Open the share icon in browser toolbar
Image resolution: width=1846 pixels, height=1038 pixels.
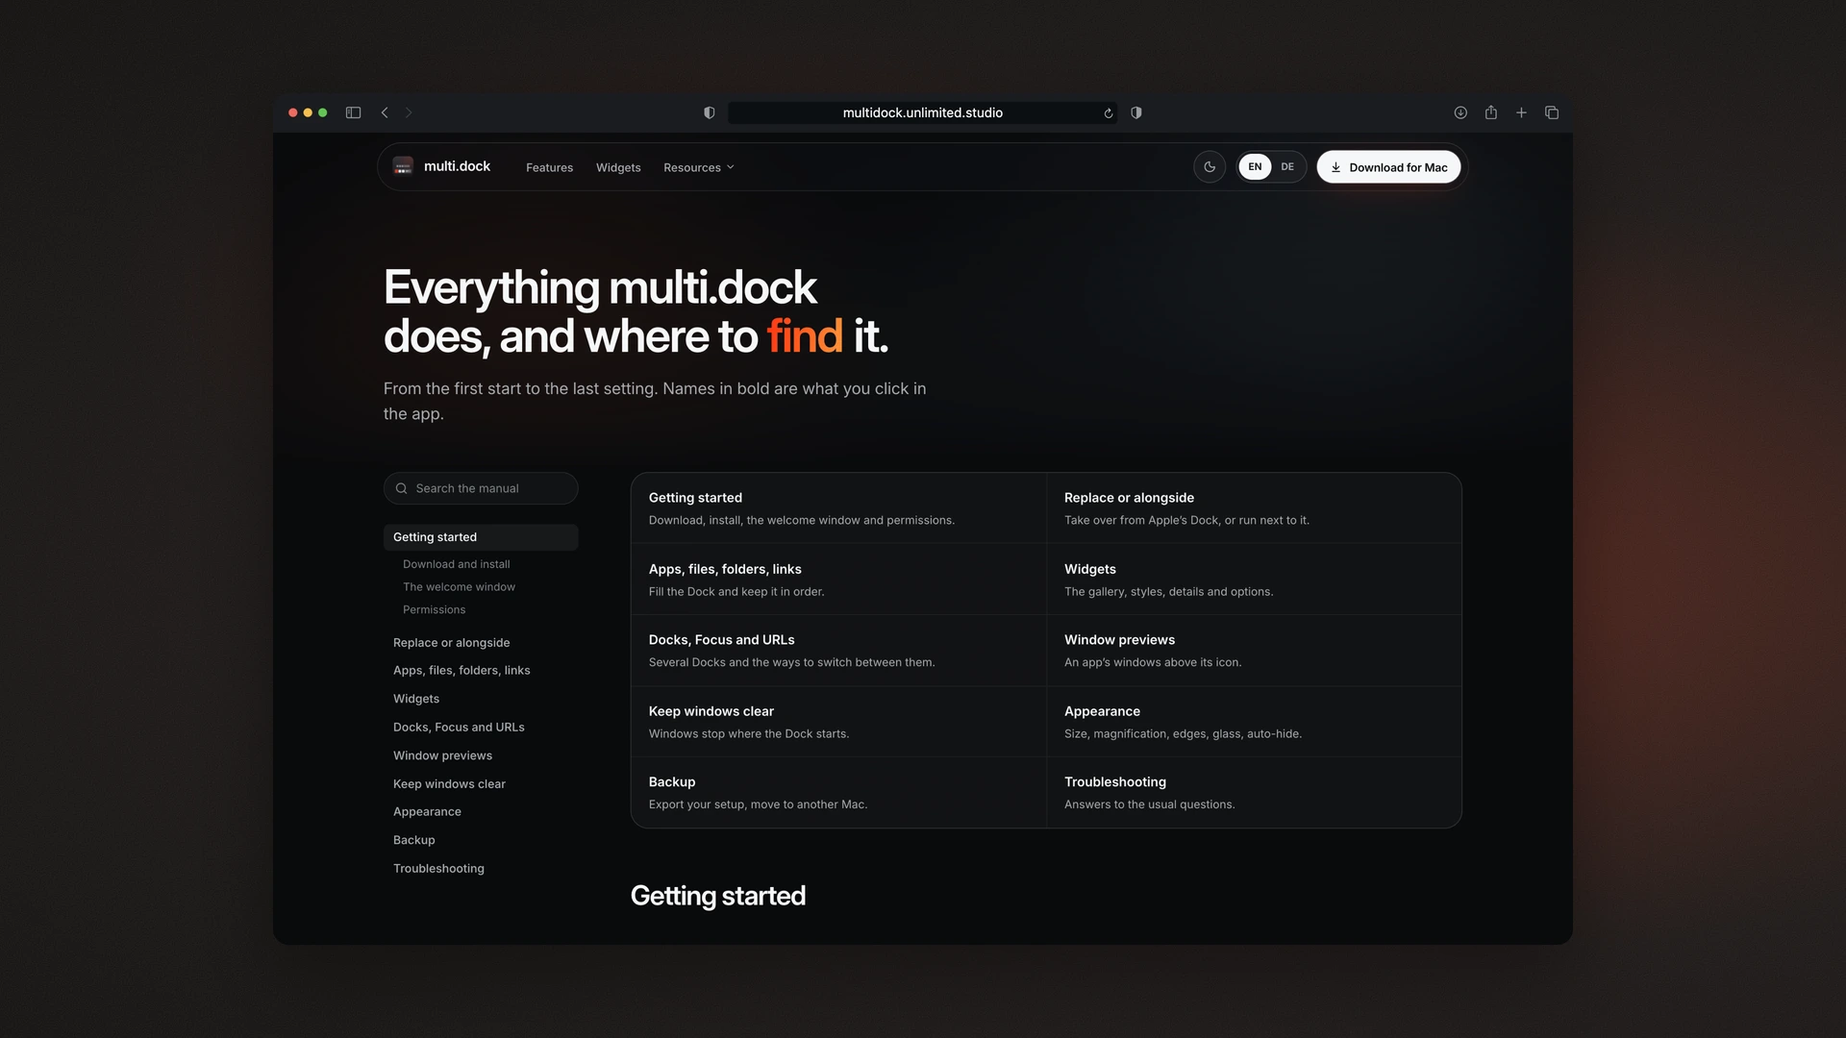(1491, 112)
